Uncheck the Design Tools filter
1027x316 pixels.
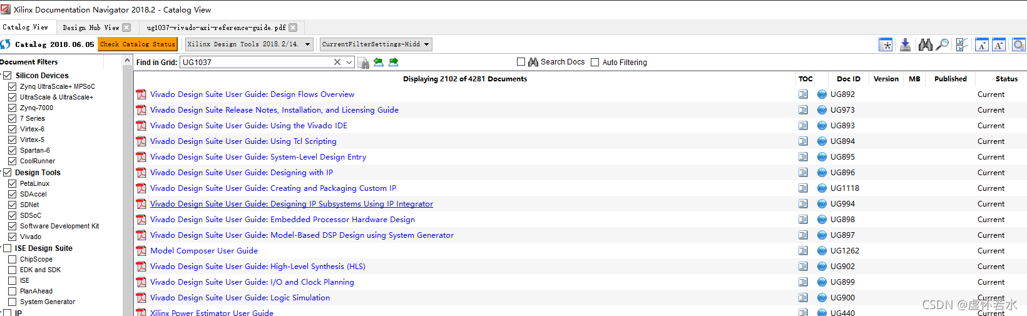coord(8,172)
